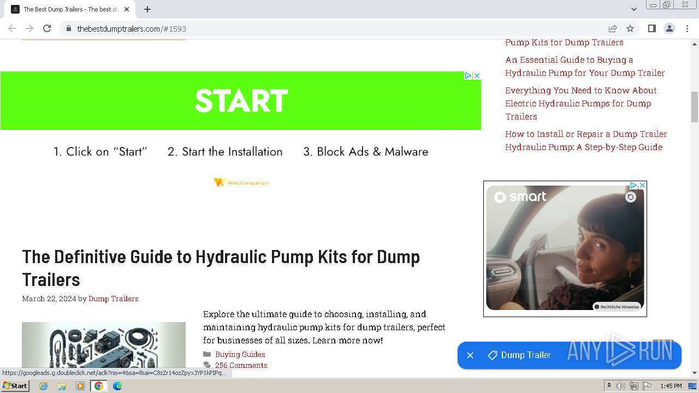Go forward using the browser forward arrow

coord(29,28)
